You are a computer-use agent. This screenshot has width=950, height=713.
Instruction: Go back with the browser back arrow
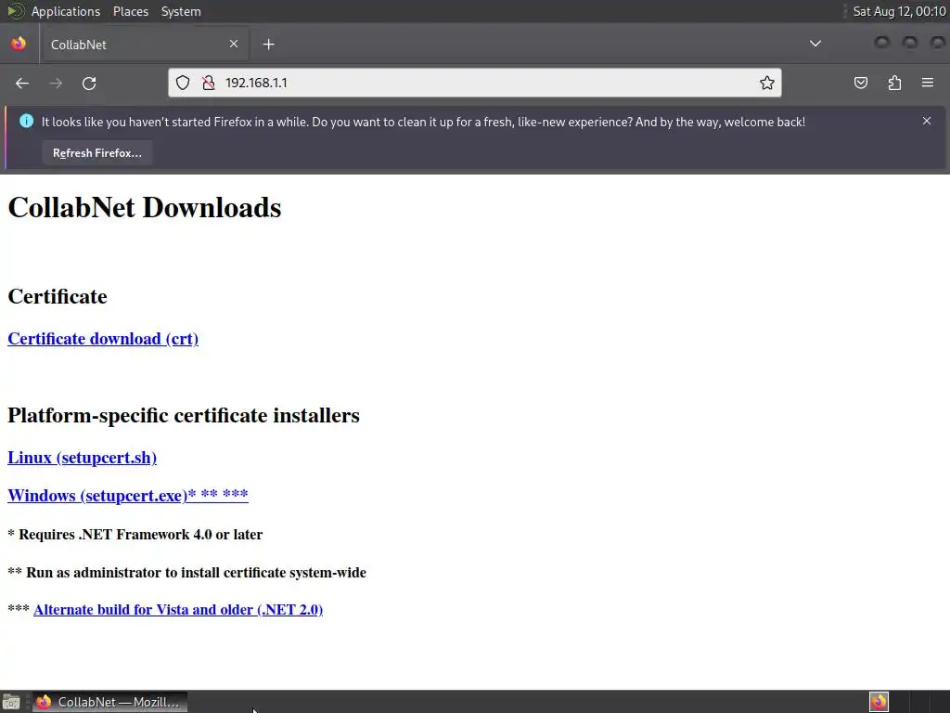[x=22, y=83]
